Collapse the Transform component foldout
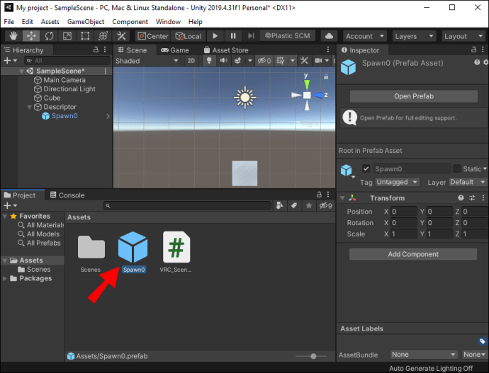The image size is (489, 373). (x=342, y=197)
